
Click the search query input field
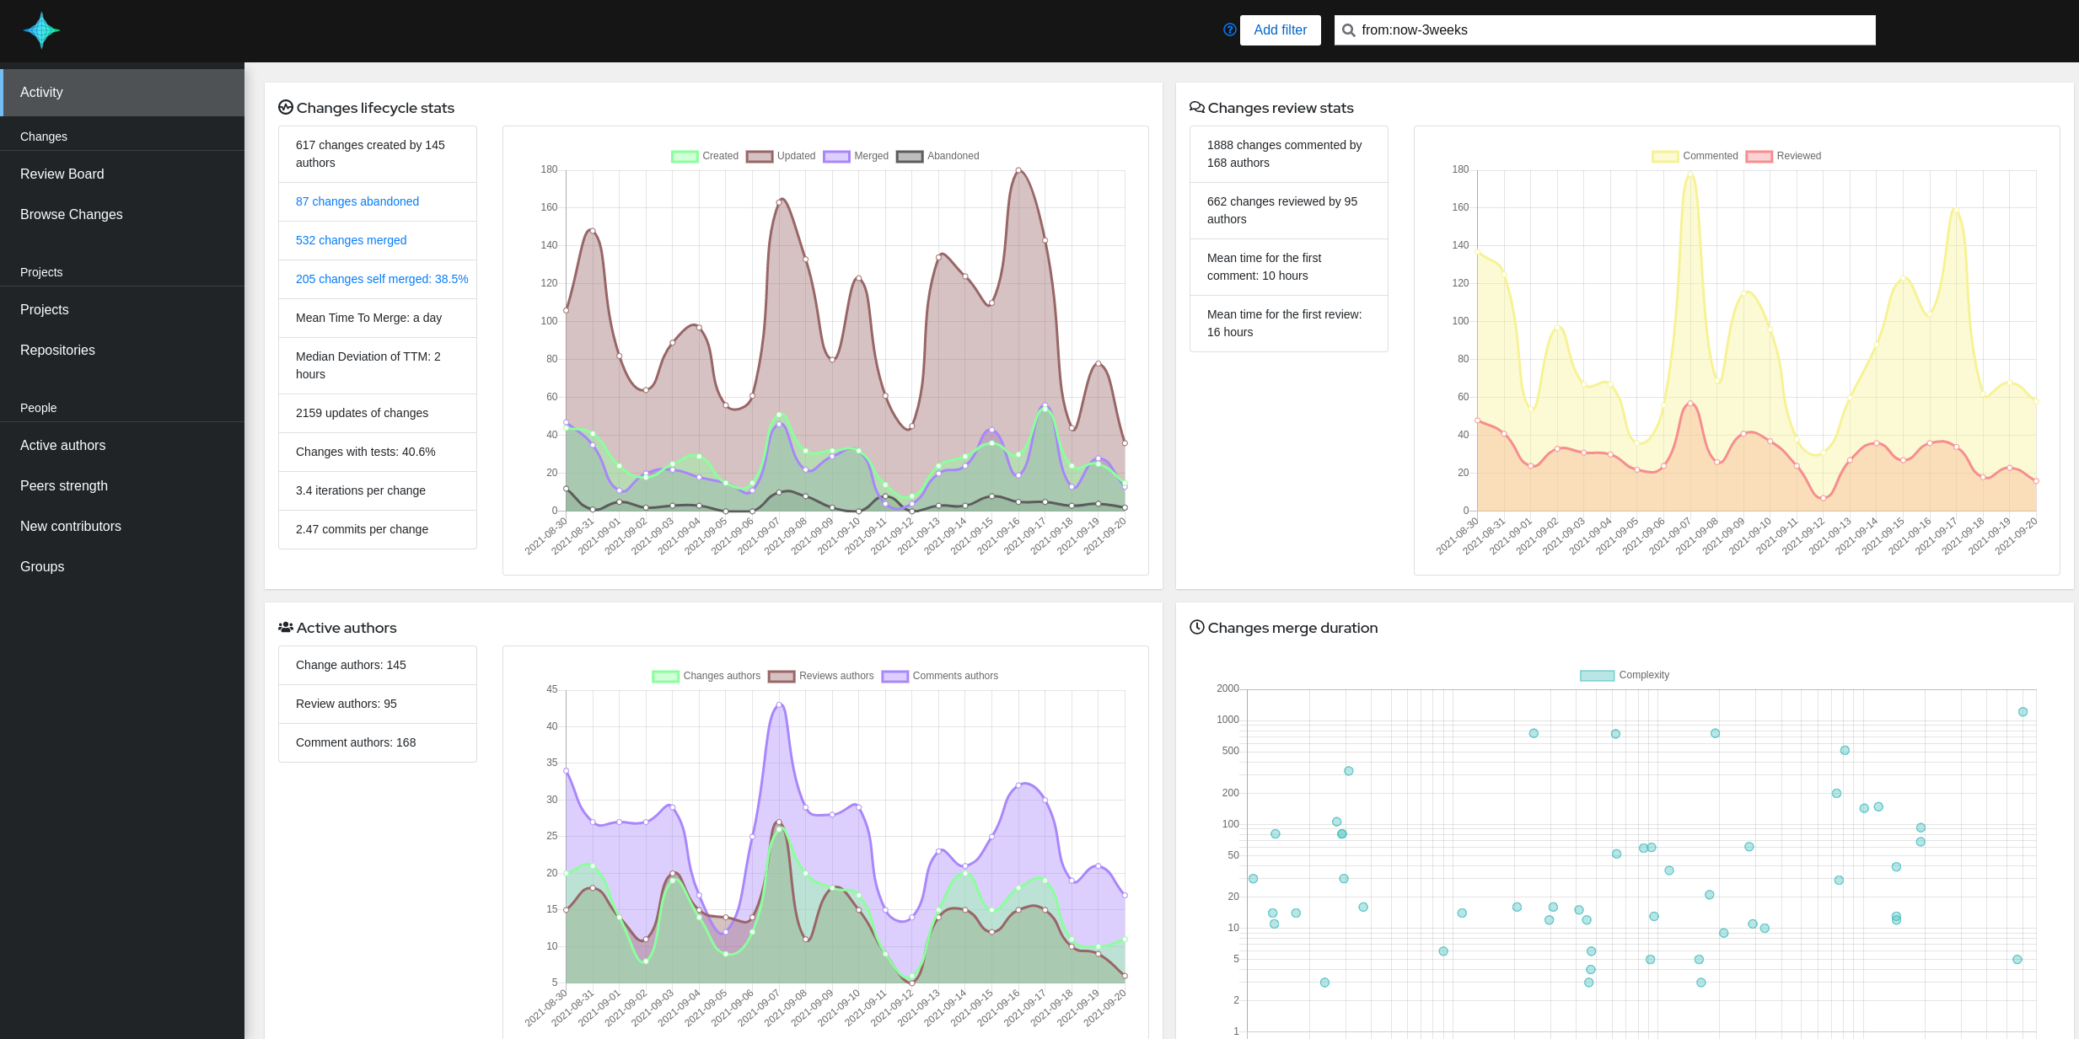(1610, 30)
